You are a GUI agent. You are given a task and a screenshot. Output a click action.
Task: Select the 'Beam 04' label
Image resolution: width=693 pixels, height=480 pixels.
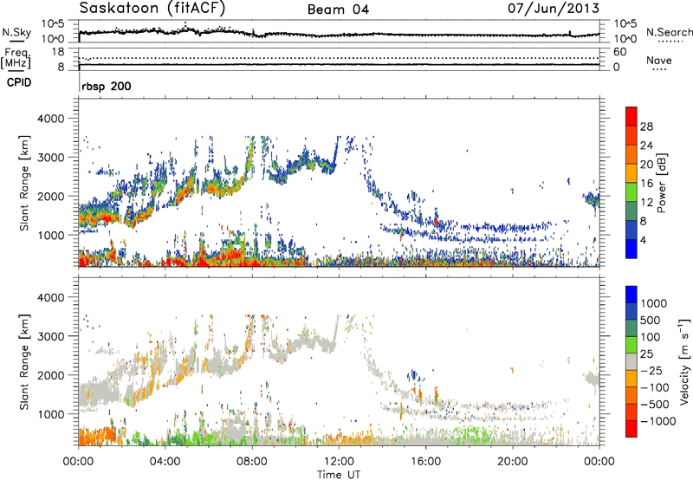click(338, 10)
